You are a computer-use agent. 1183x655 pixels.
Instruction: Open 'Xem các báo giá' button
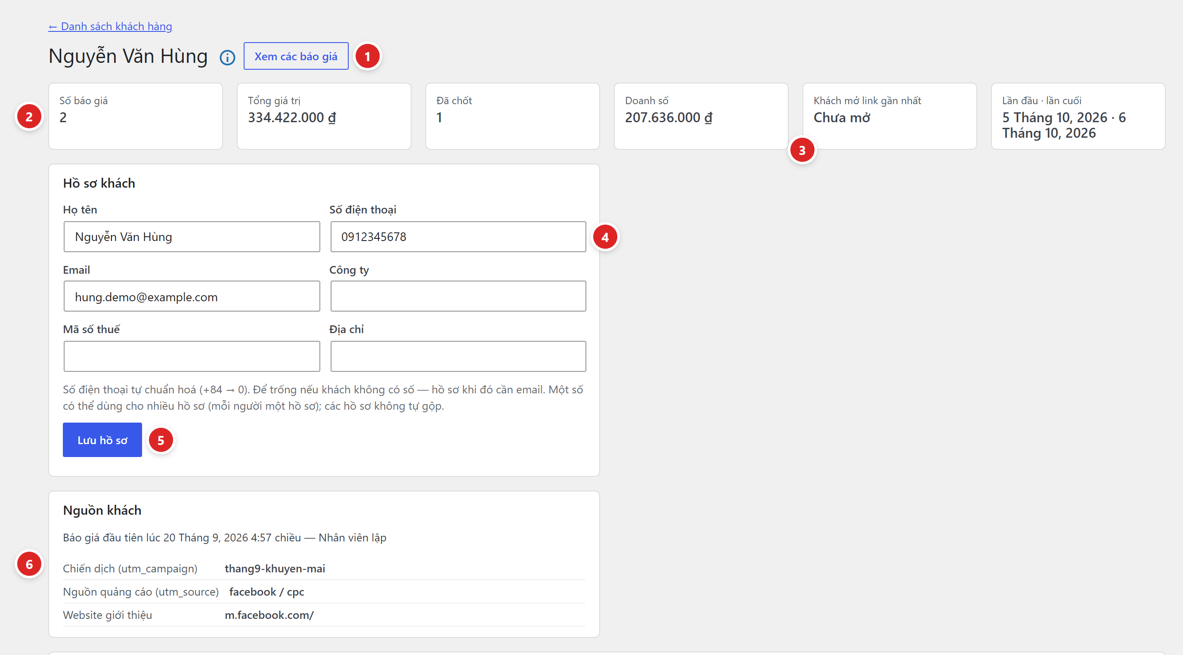click(x=296, y=56)
